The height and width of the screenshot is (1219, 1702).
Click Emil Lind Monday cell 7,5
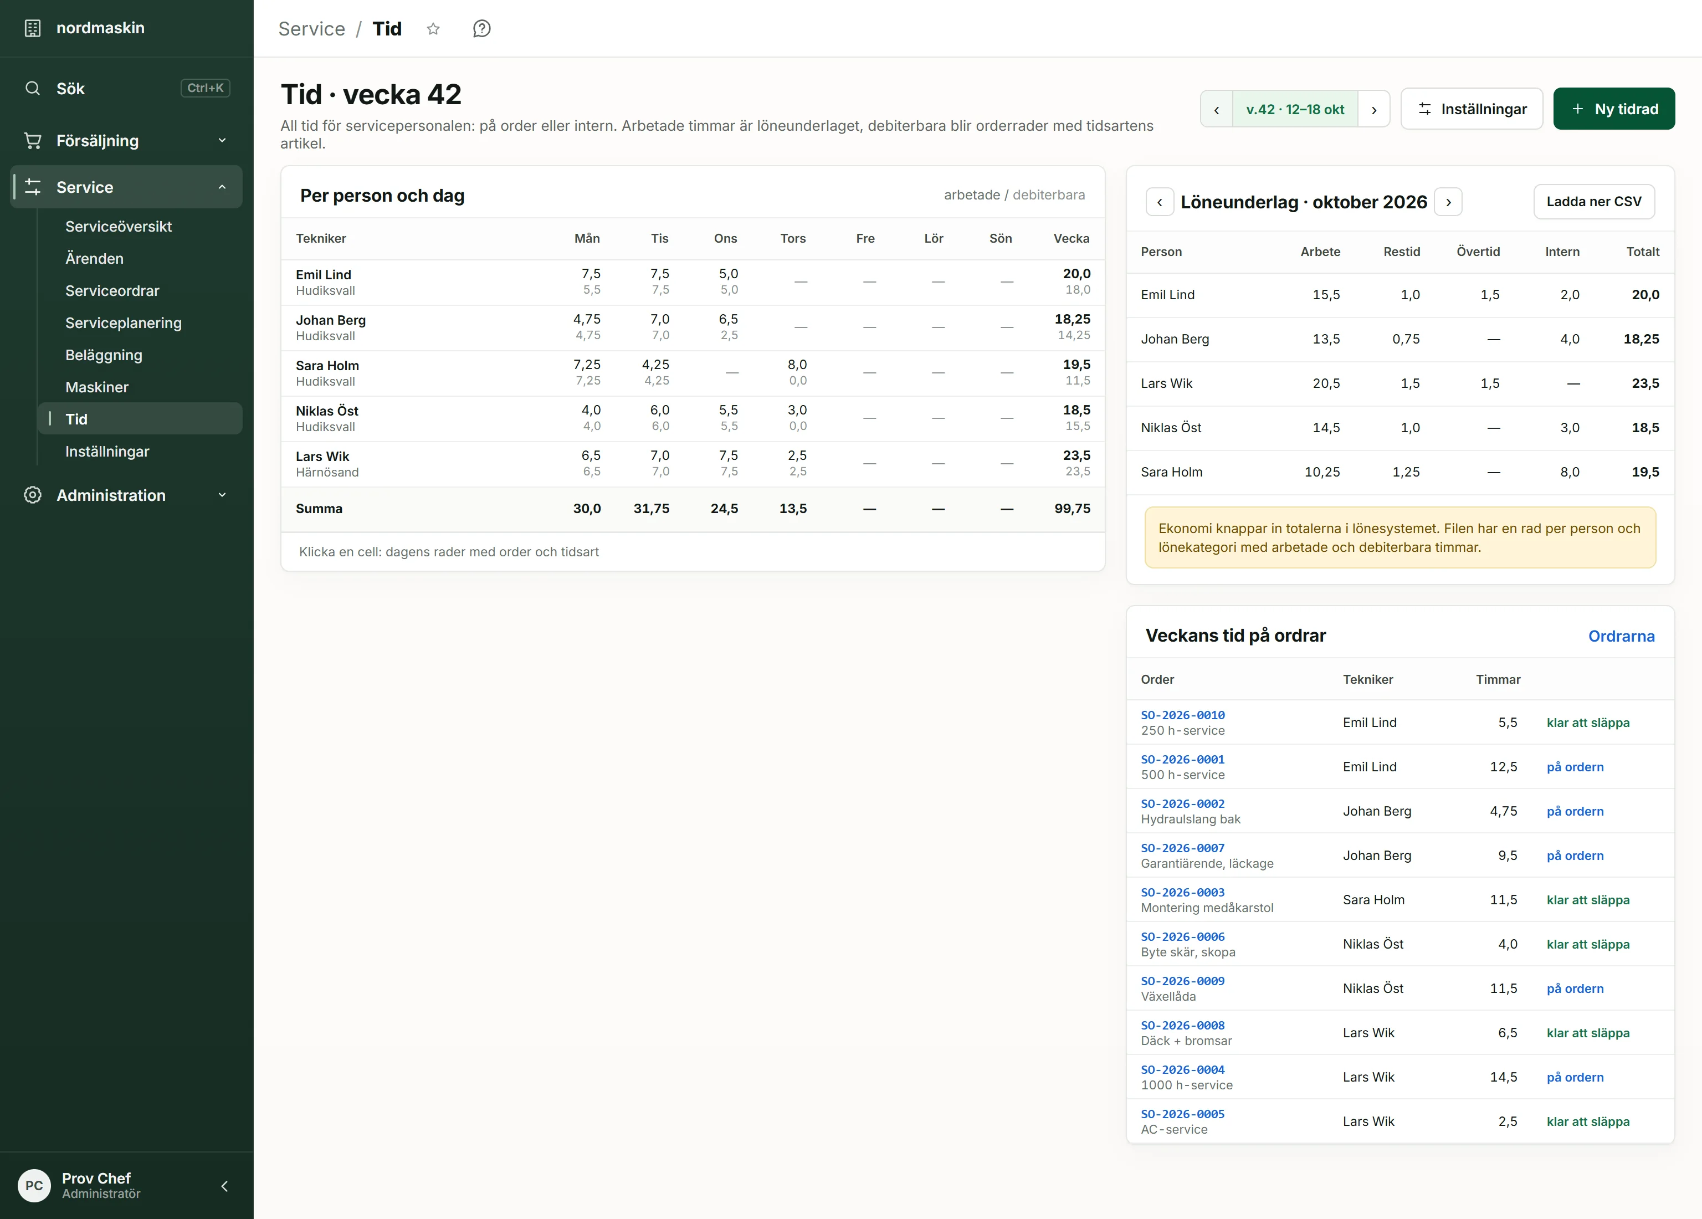(x=591, y=281)
